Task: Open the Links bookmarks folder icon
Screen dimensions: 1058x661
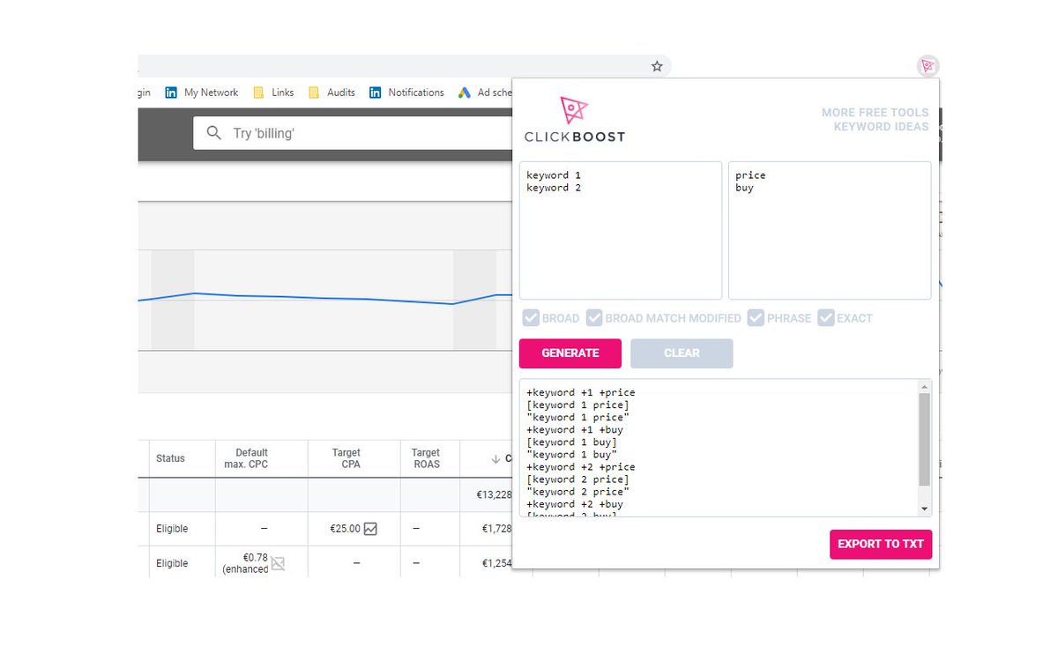Action: pyautogui.click(x=259, y=93)
